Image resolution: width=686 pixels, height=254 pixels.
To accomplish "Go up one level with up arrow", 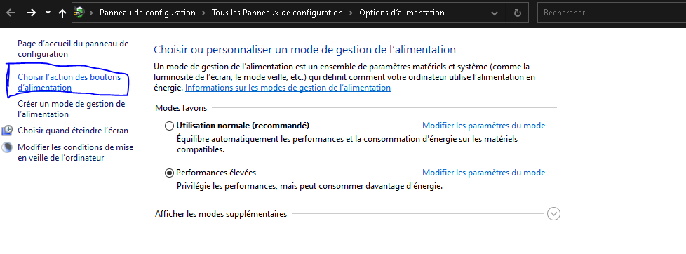I will (62, 13).
